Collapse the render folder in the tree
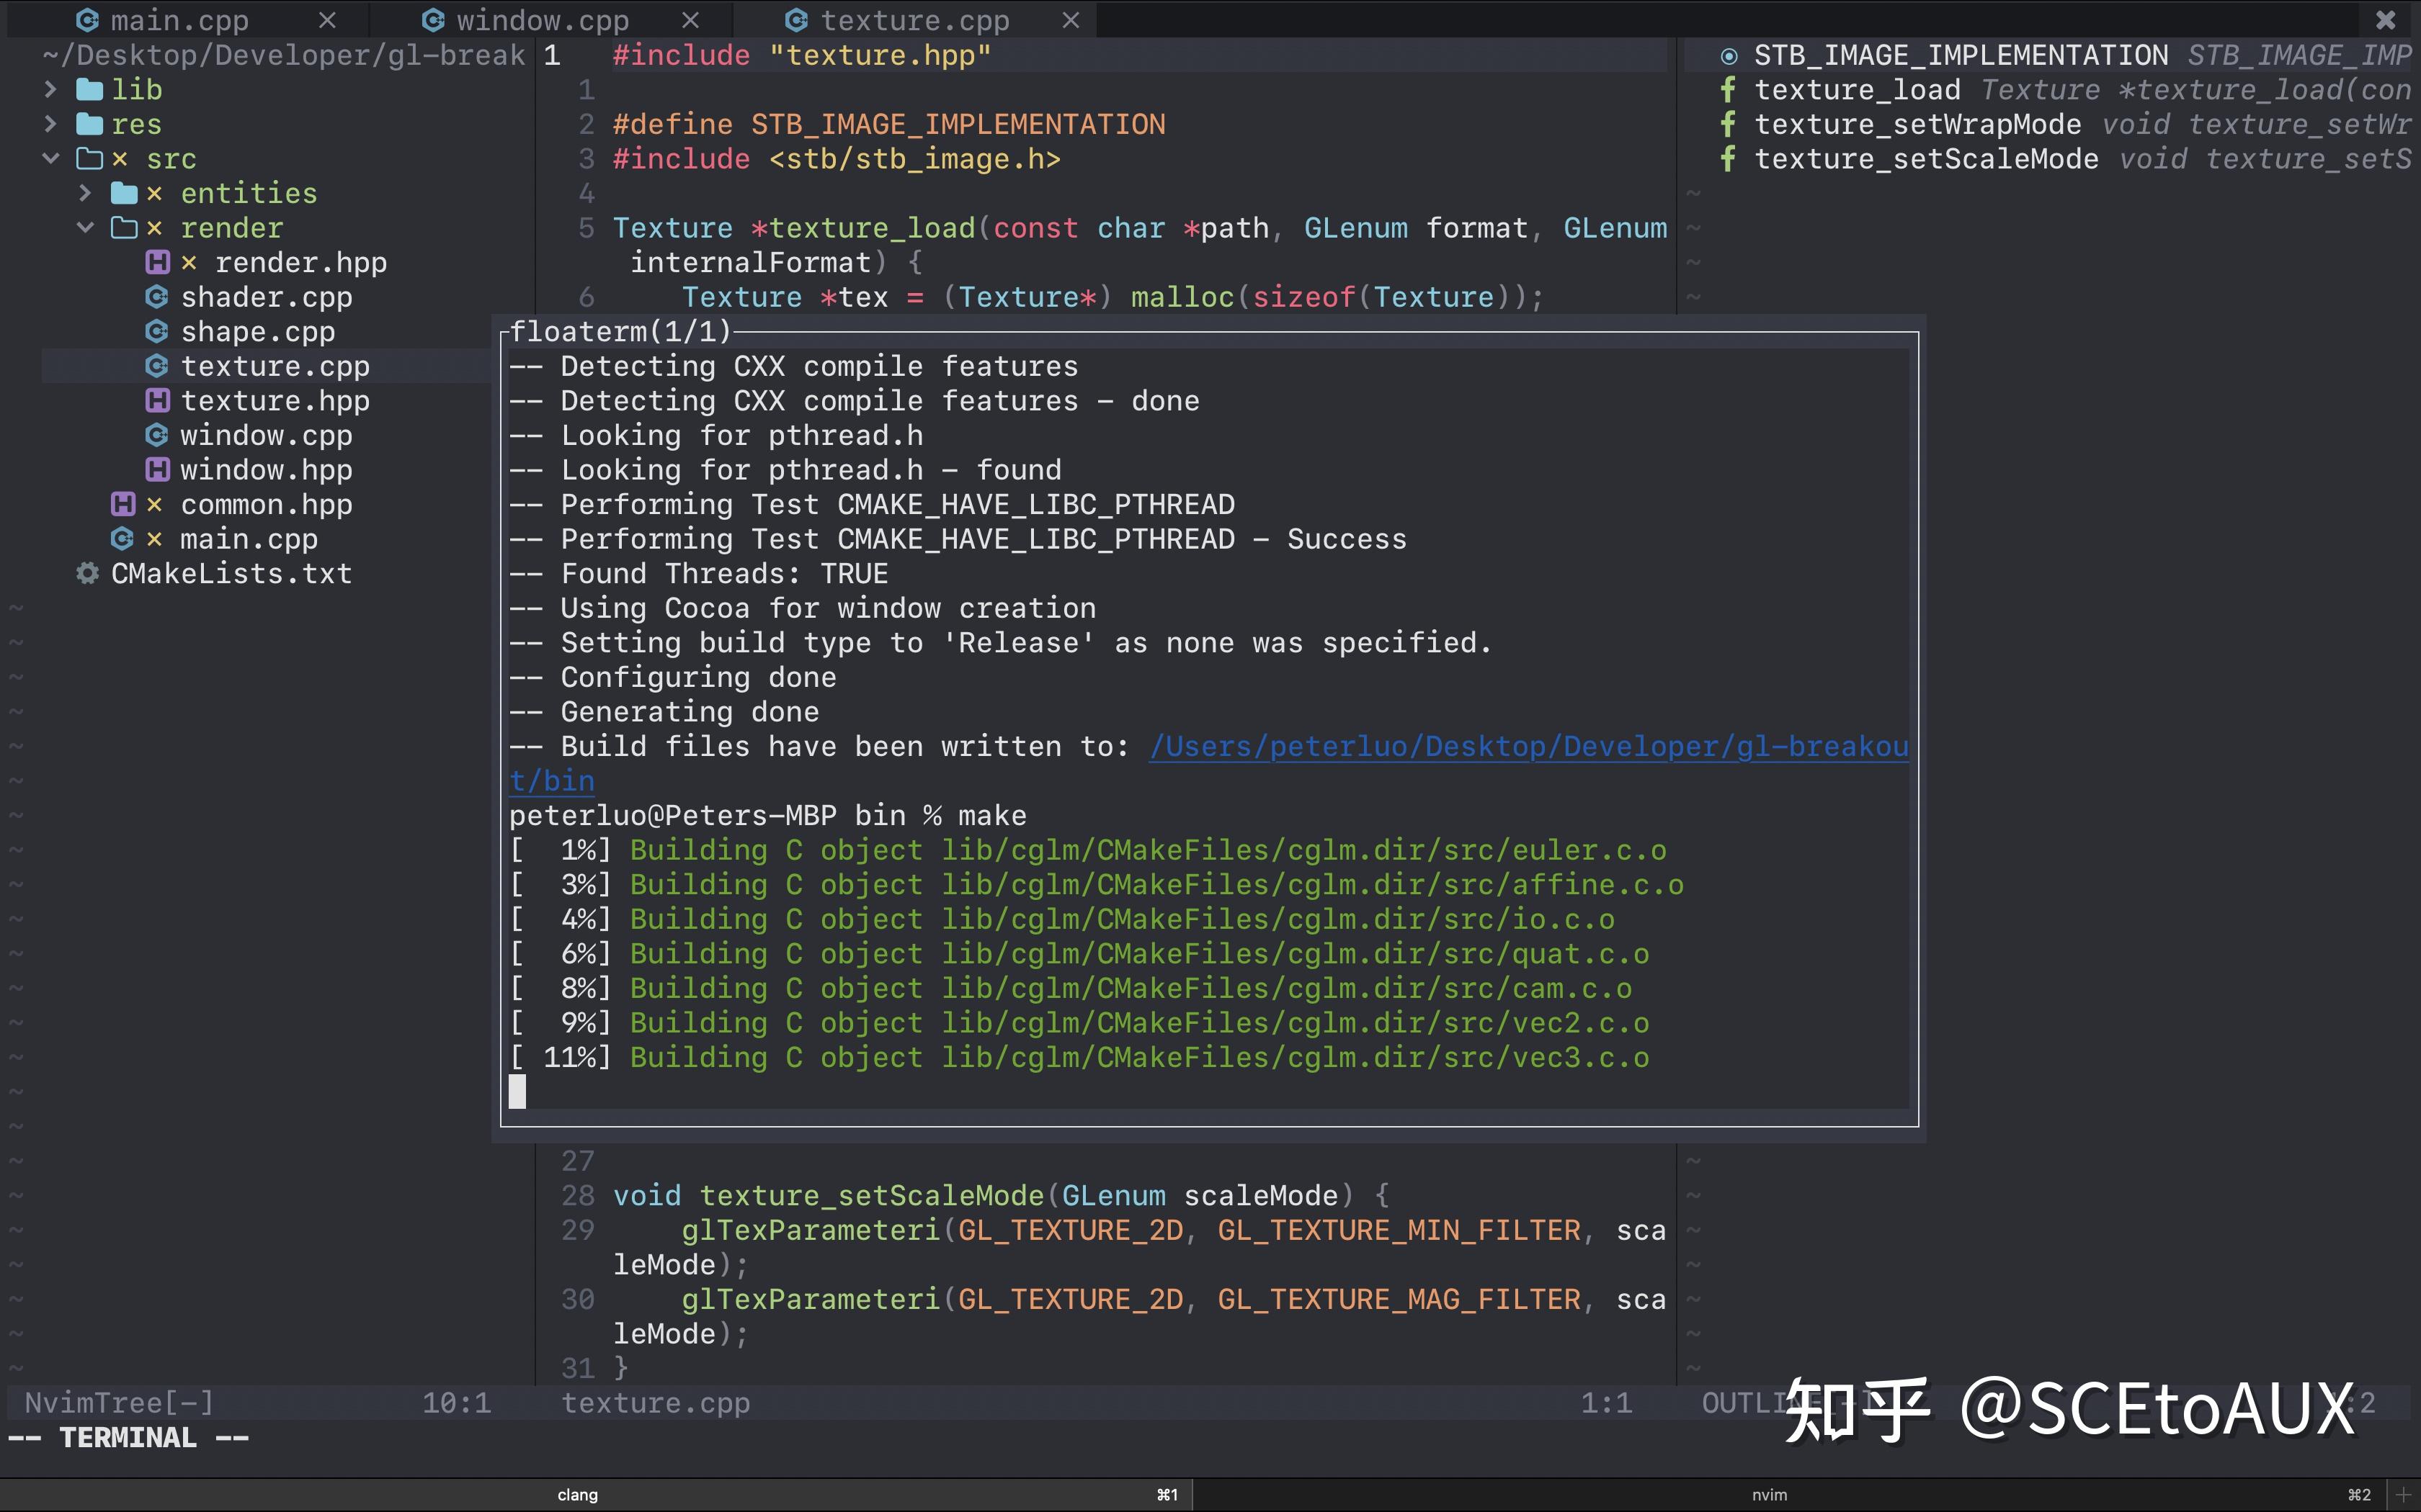Viewport: 2421px width, 1512px height. [84, 227]
